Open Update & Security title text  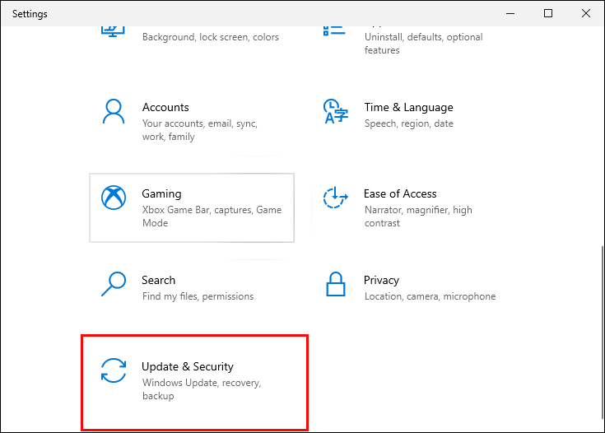188,366
